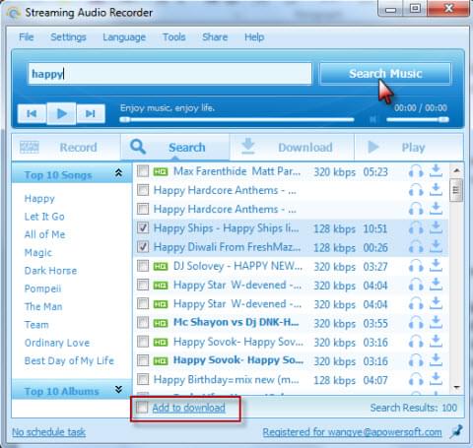The height and width of the screenshot is (448, 473).
Task: Click magnifier icon on Search tab
Action: tap(138, 147)
